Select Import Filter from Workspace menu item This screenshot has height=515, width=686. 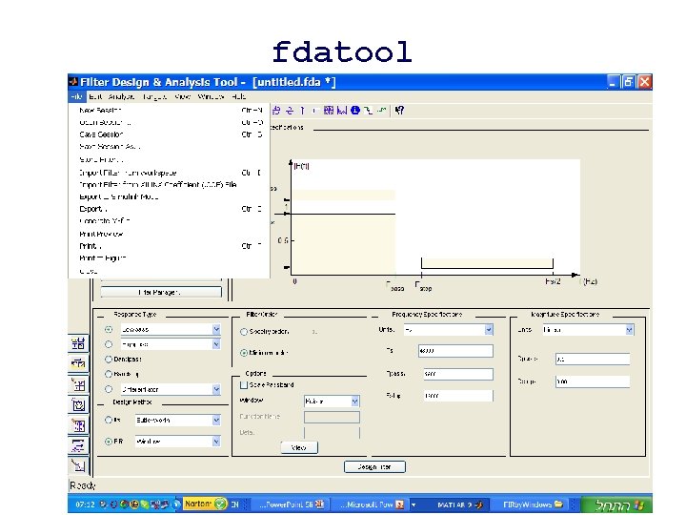[170, 173]
